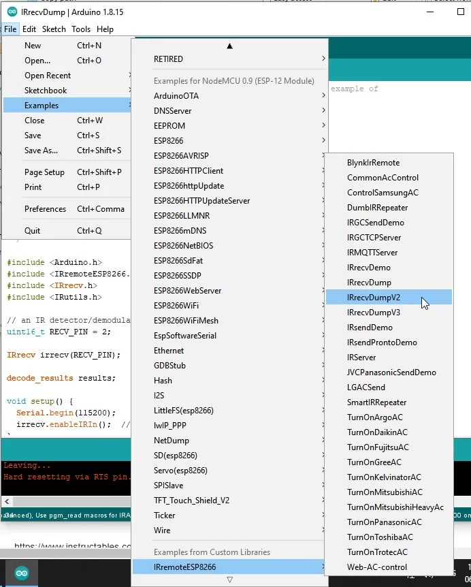Open the ControlSamsungAC example
Viewport: 471px width, 587px height.
pyautogui.click(x=389, y=193)
